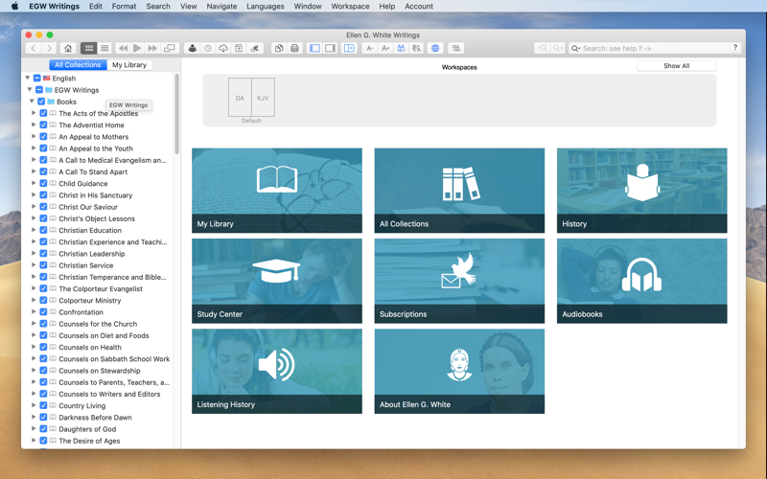The image size is (767, 479).
Task: Collapse the English tree node
Action: coord(28,78)
